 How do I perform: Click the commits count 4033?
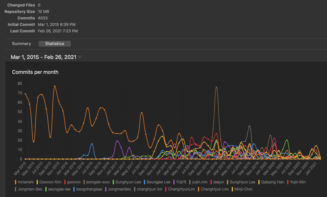click(x=43, y=18)
